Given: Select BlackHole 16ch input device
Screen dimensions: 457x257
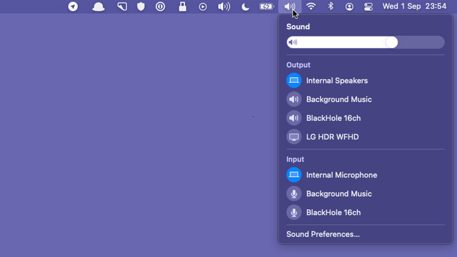Looking at the screenshot, I should 366,212.
